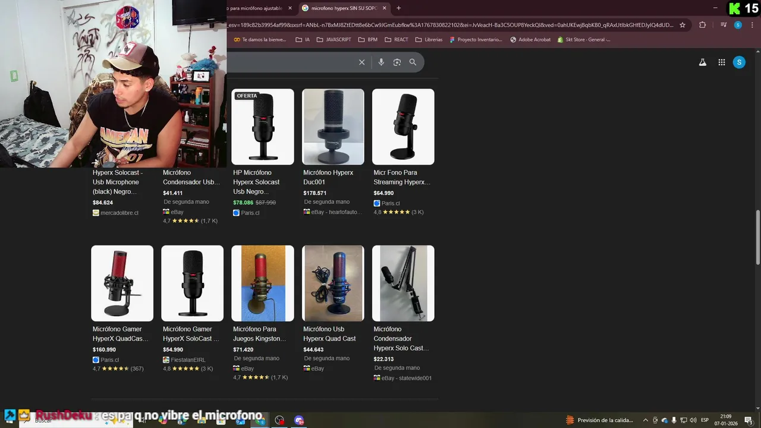Screen dimensions: 761x428
Task: Open the 'Te damos la bienve...' bookmark
Action: click(260, 40)
